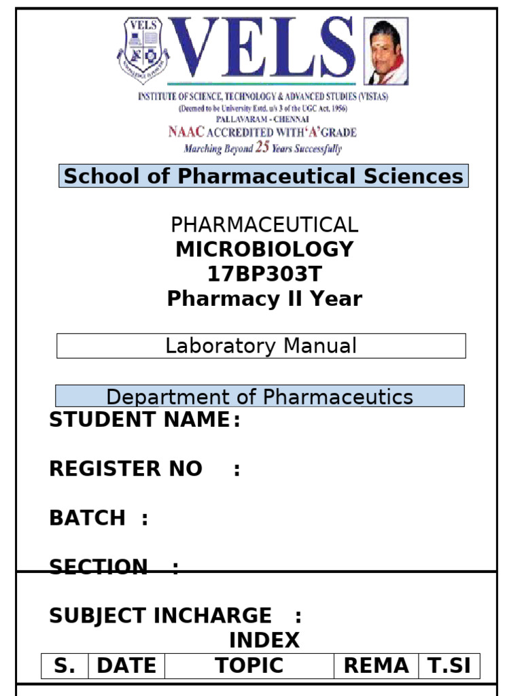Viewport: 522px width, 696px height.
Task: Click the founder portrait photo
Action: pos(386,51)
